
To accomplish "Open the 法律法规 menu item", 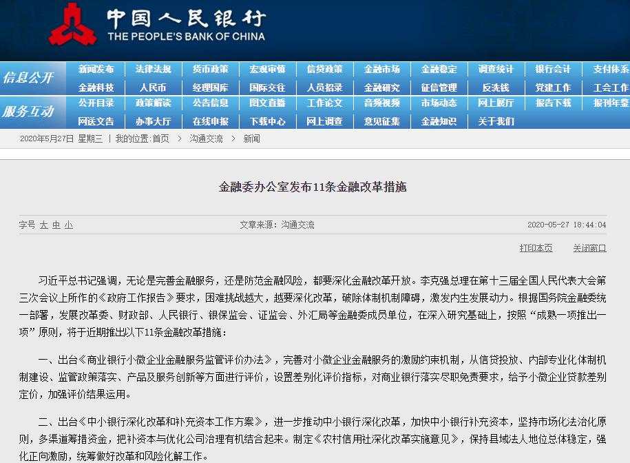I will (153, 69).
